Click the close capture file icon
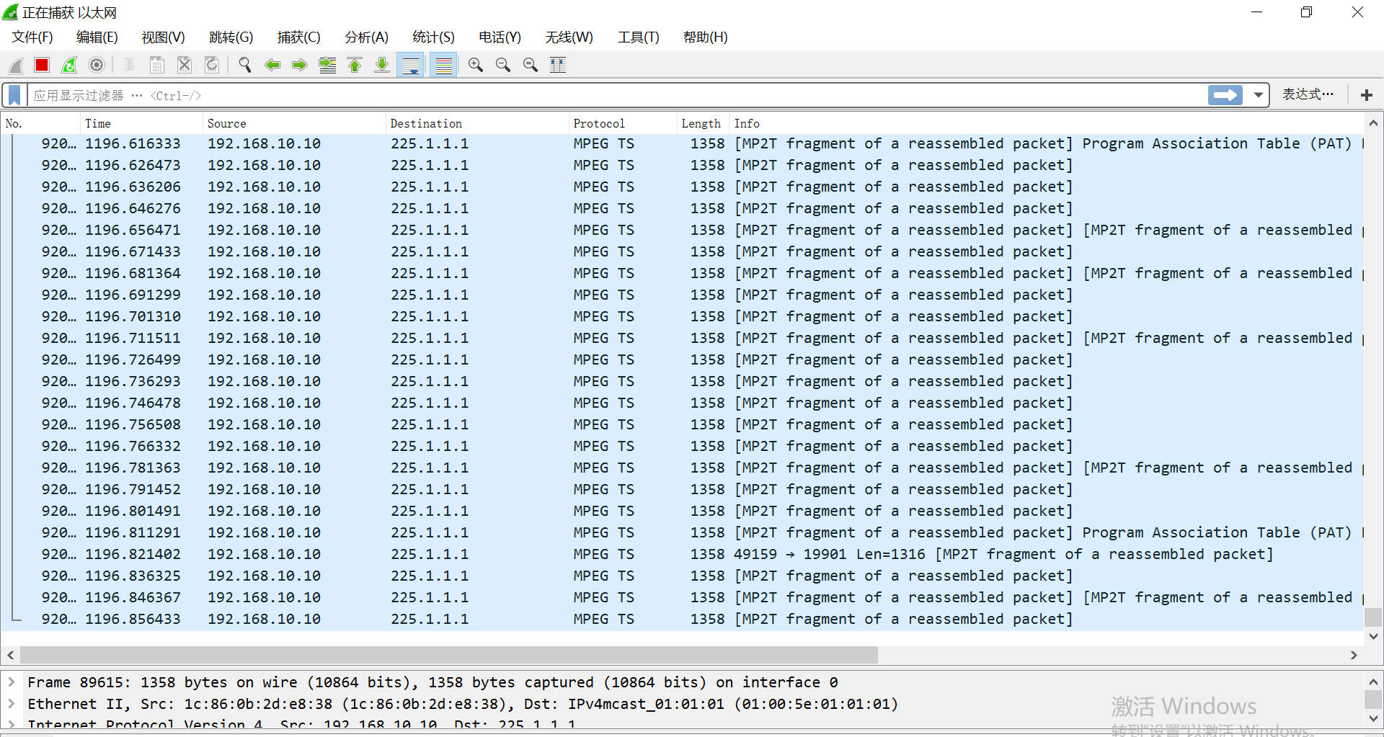This screenshot has height=737, width=1384. click(185, 66)
